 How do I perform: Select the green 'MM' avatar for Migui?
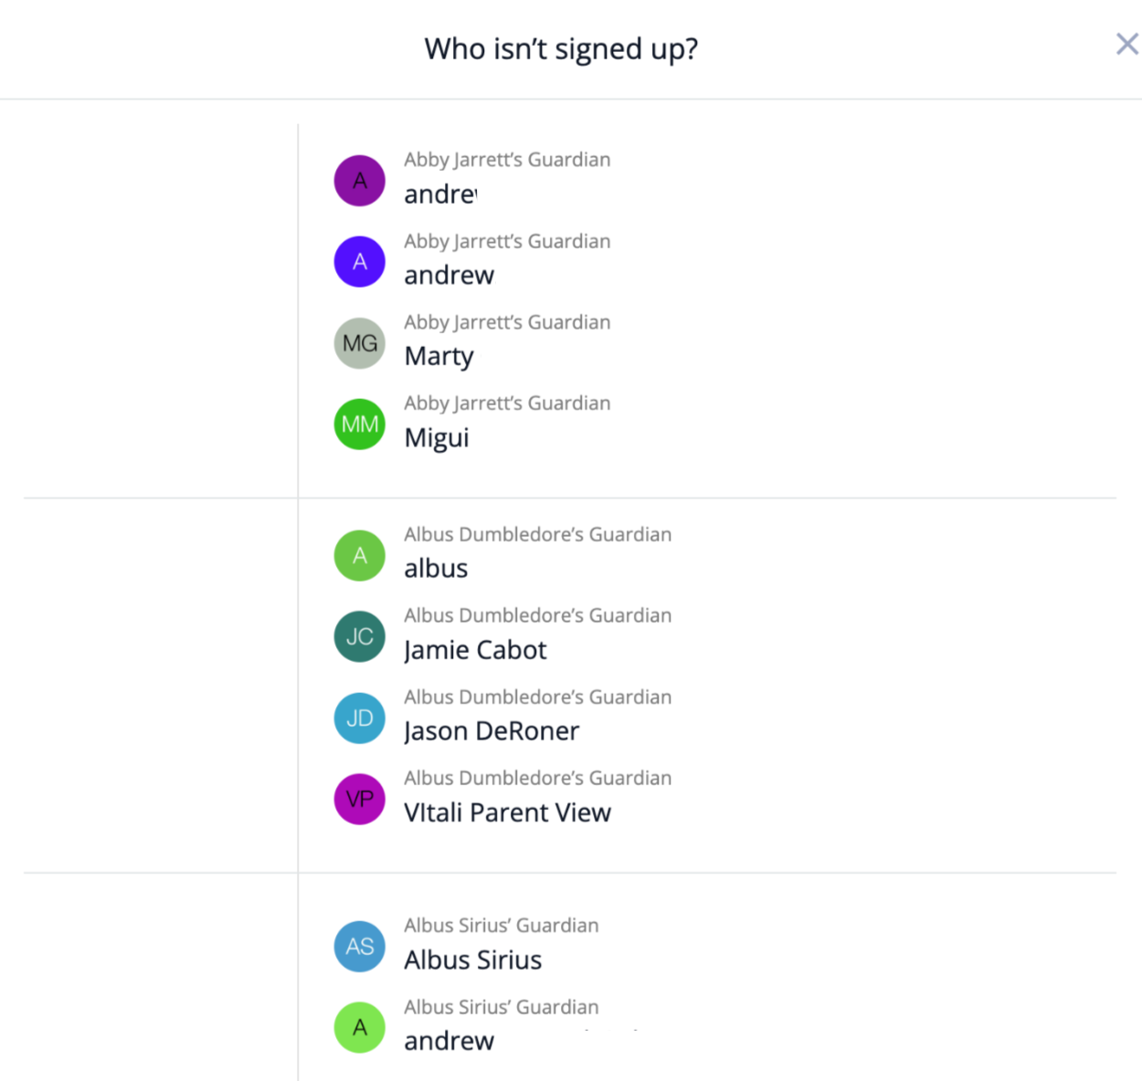tap(360, 425)
